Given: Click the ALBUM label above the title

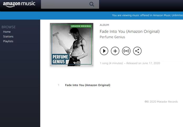Looking at the screenshot, I should coord(104,25).
